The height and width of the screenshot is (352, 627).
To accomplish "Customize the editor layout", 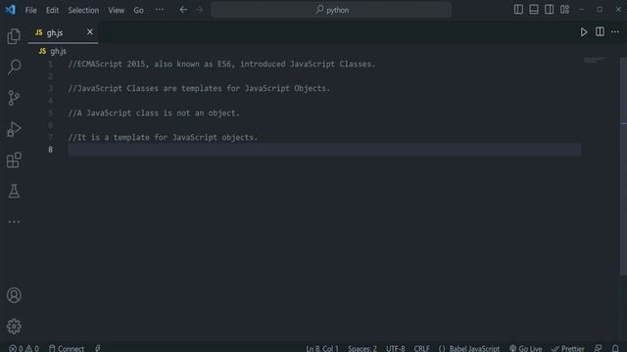I will (x=564, y=10).
